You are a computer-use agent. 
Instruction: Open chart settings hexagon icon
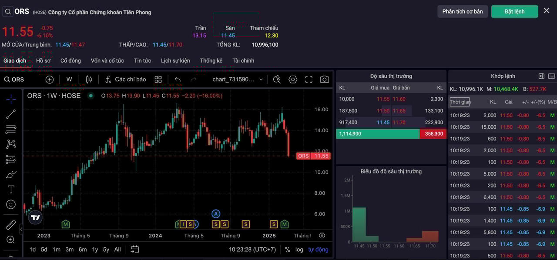pos(293,80)
